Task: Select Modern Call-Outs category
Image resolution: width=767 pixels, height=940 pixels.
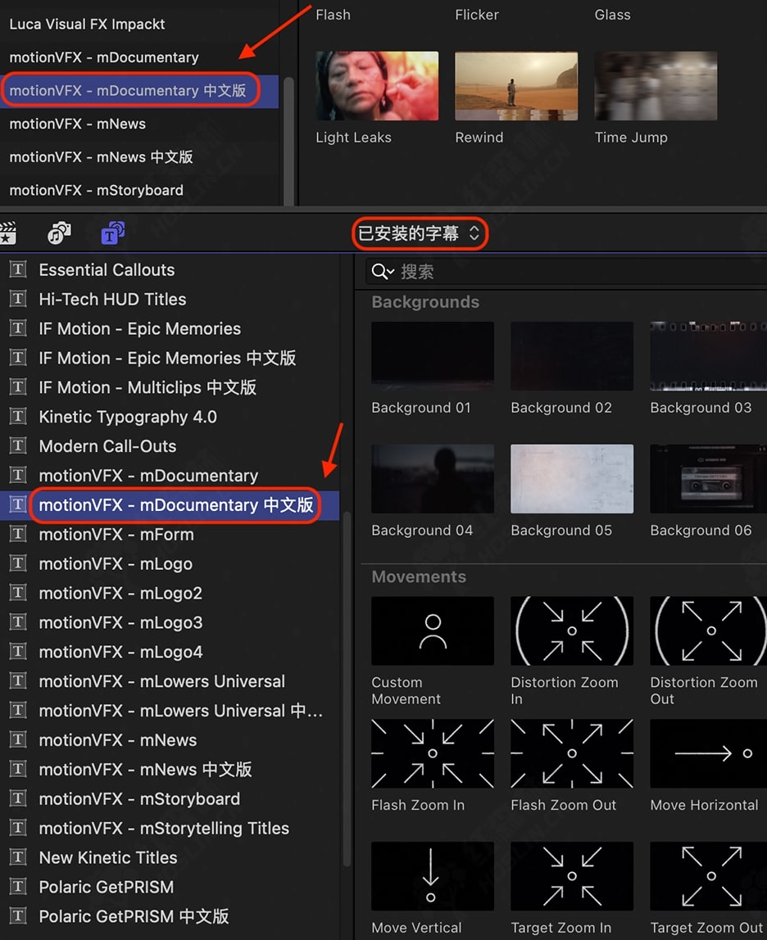Action: pos(107,446)
